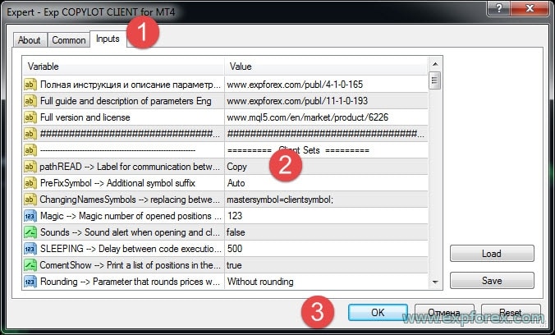Click value www.mql5.com/en/market/product/6226
Screen dimensions: 555x335
coord(308,117)
